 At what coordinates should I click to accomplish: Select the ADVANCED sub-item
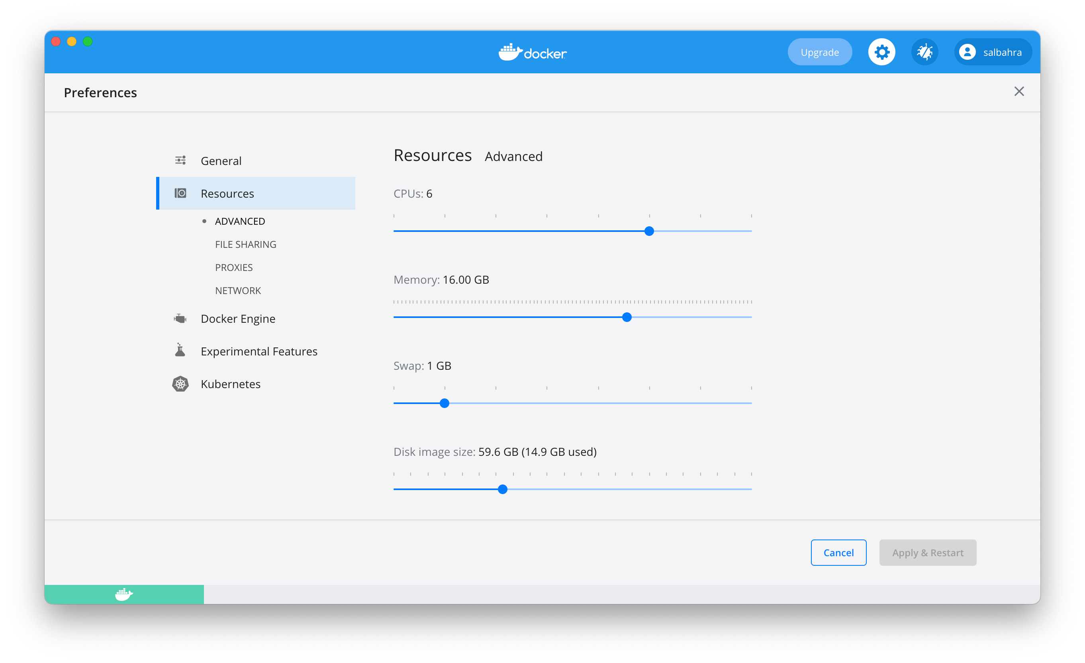click(239, 221)
